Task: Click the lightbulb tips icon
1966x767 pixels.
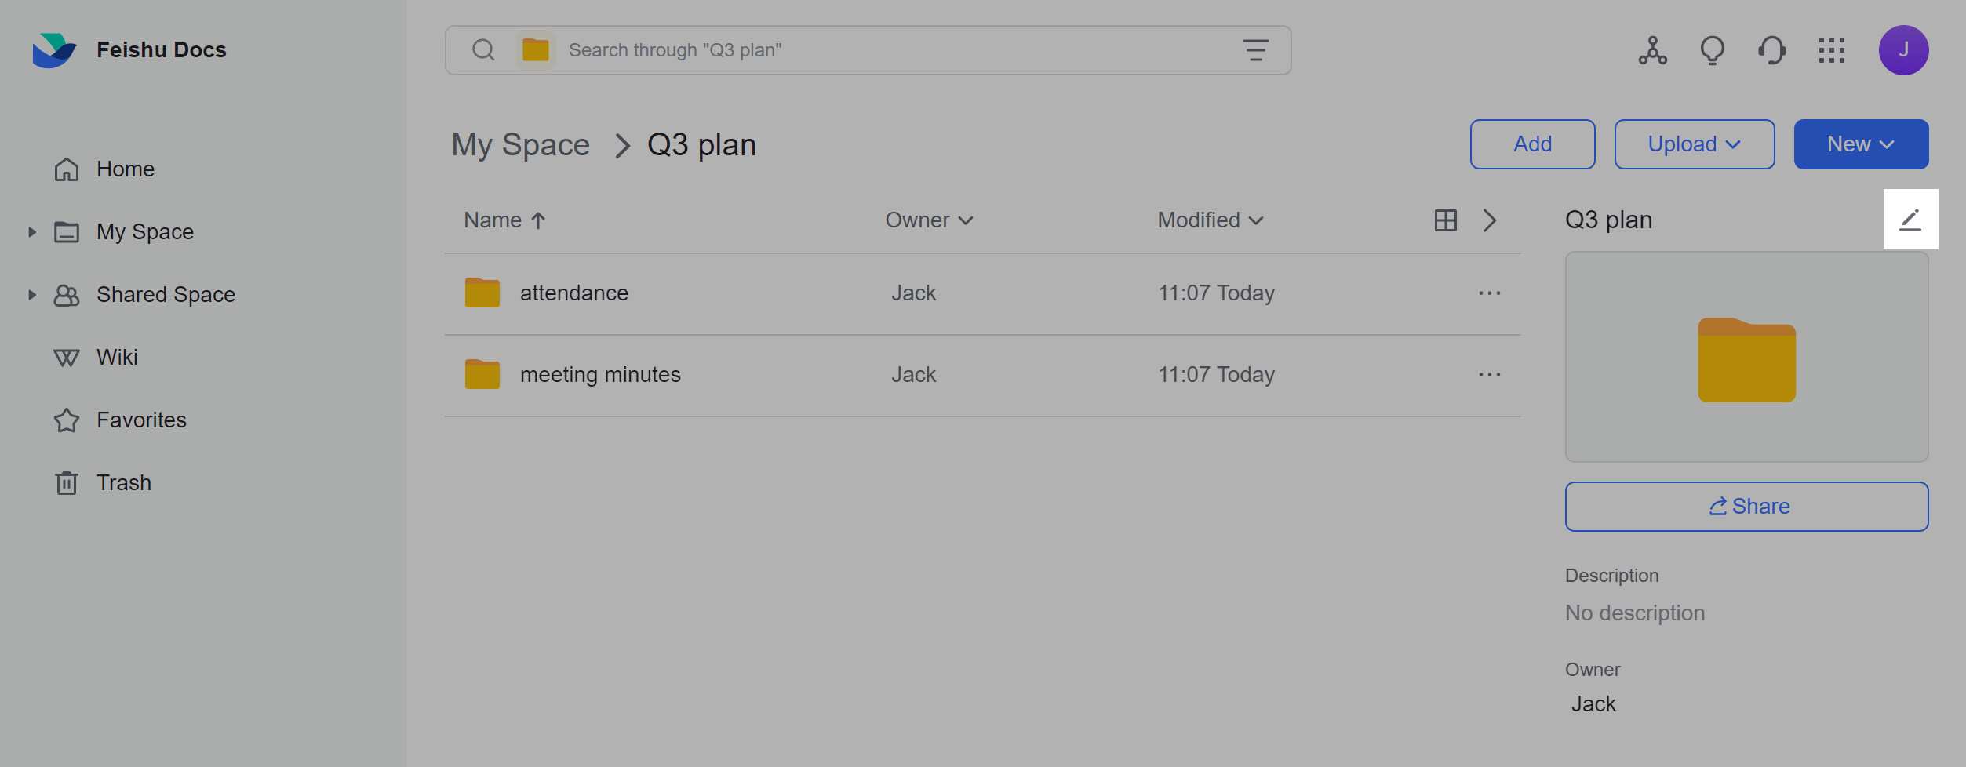Action: click(x=1712, y=50)
